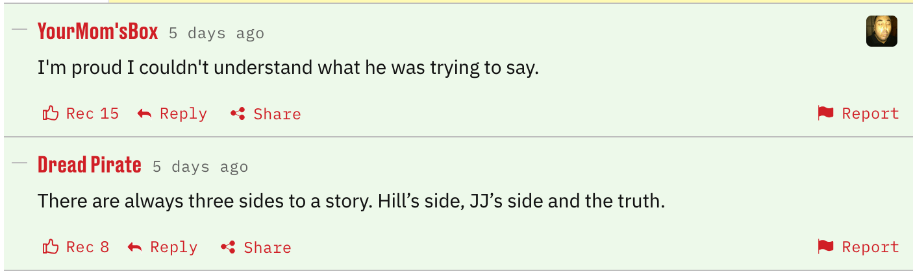
Task: Click thumbs-up icon on YourMom'sBox comment
Action: [51, 113]
